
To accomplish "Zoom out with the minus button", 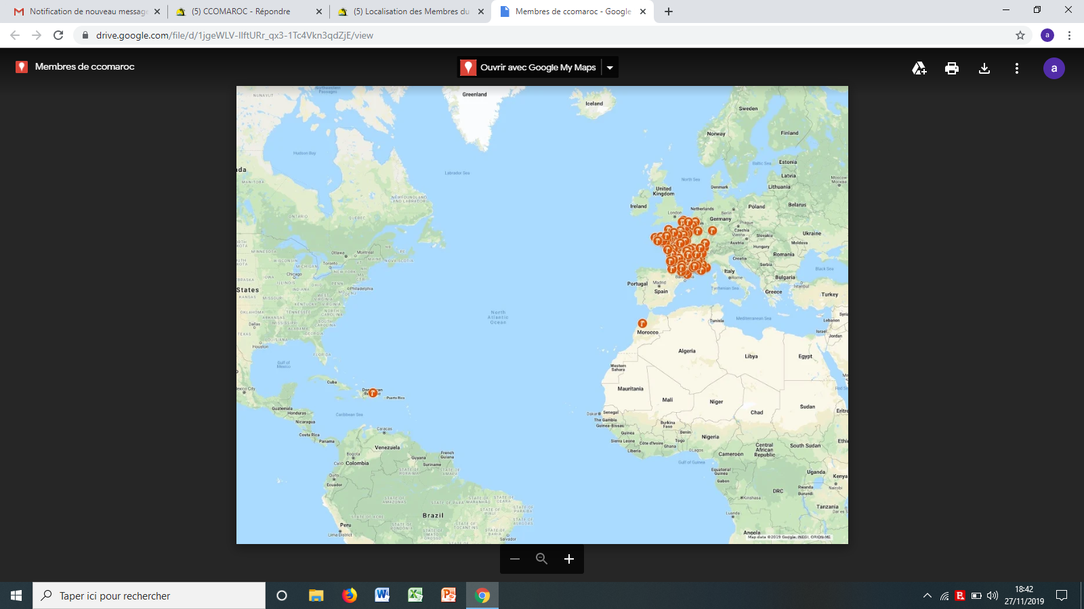I will (x=515, y=559).
